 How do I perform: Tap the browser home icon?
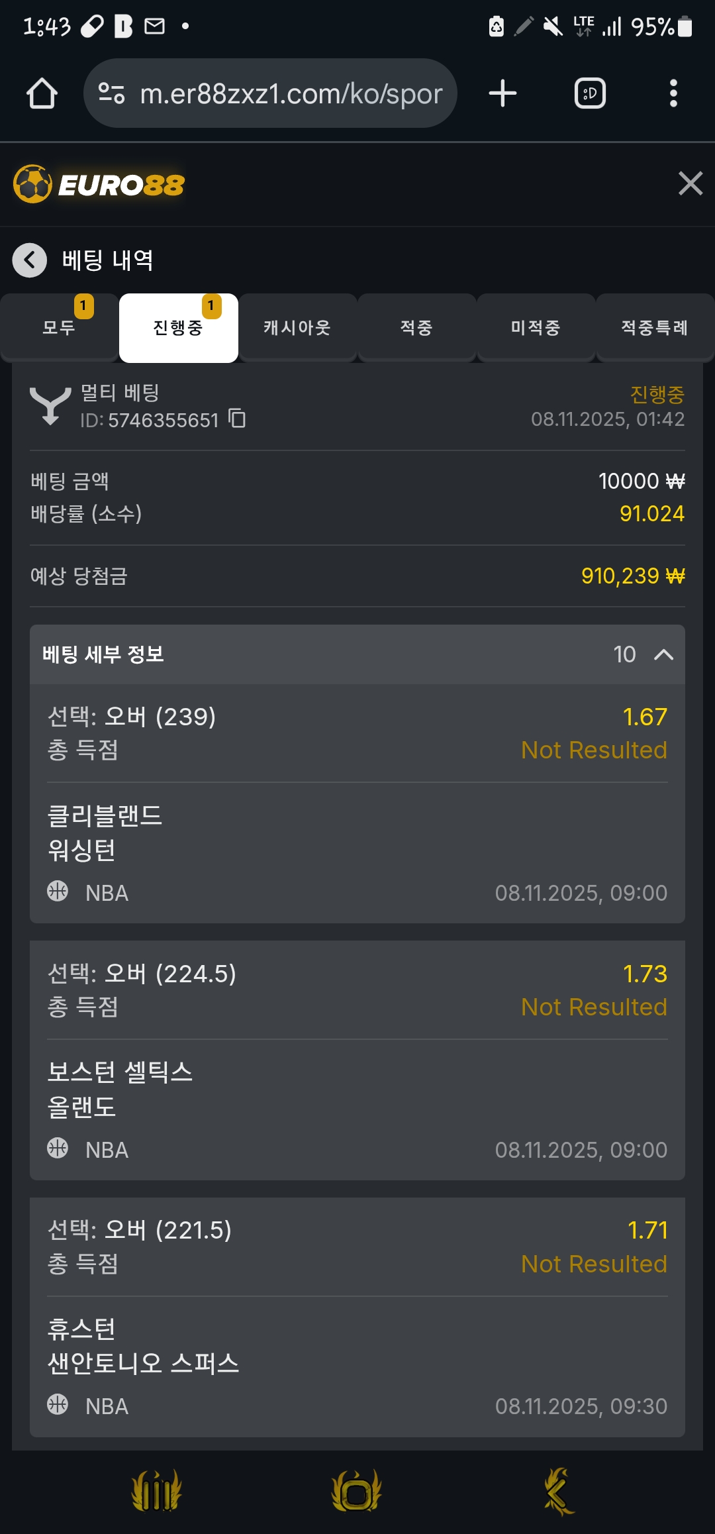tap(42, 93)
